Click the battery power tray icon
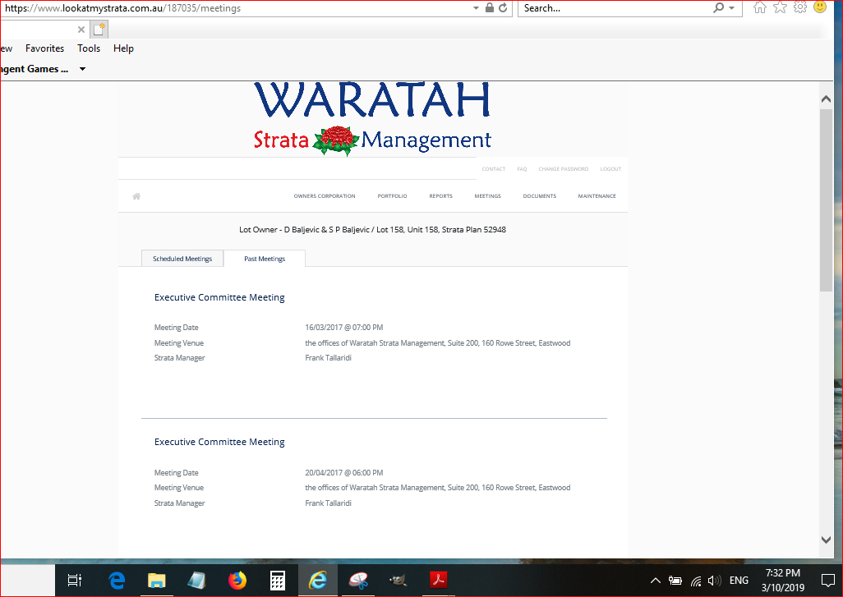Viewport: 843px width, 597px height. pyautogui.click(x=675, y=581)
